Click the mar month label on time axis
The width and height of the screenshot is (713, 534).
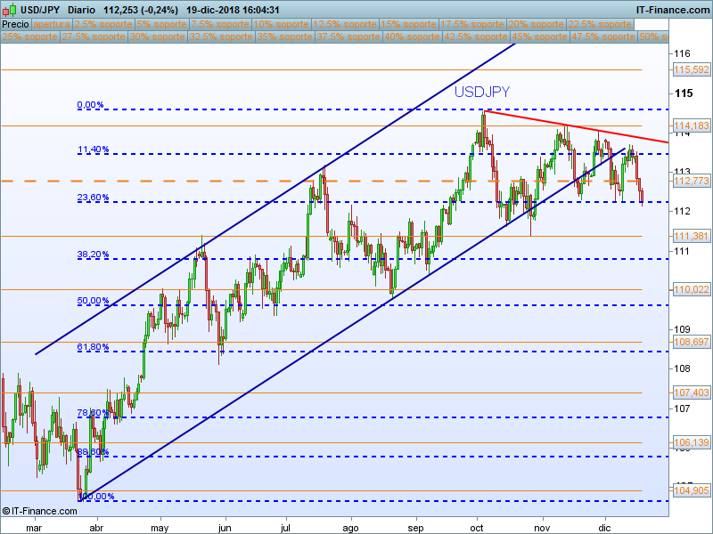click(35, 528)
